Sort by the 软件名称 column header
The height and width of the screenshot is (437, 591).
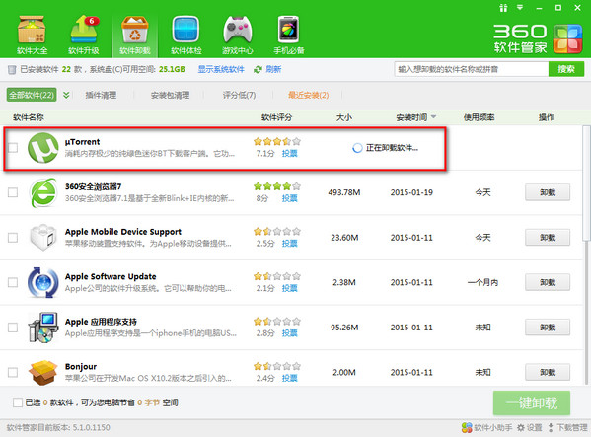coord(29,117)
